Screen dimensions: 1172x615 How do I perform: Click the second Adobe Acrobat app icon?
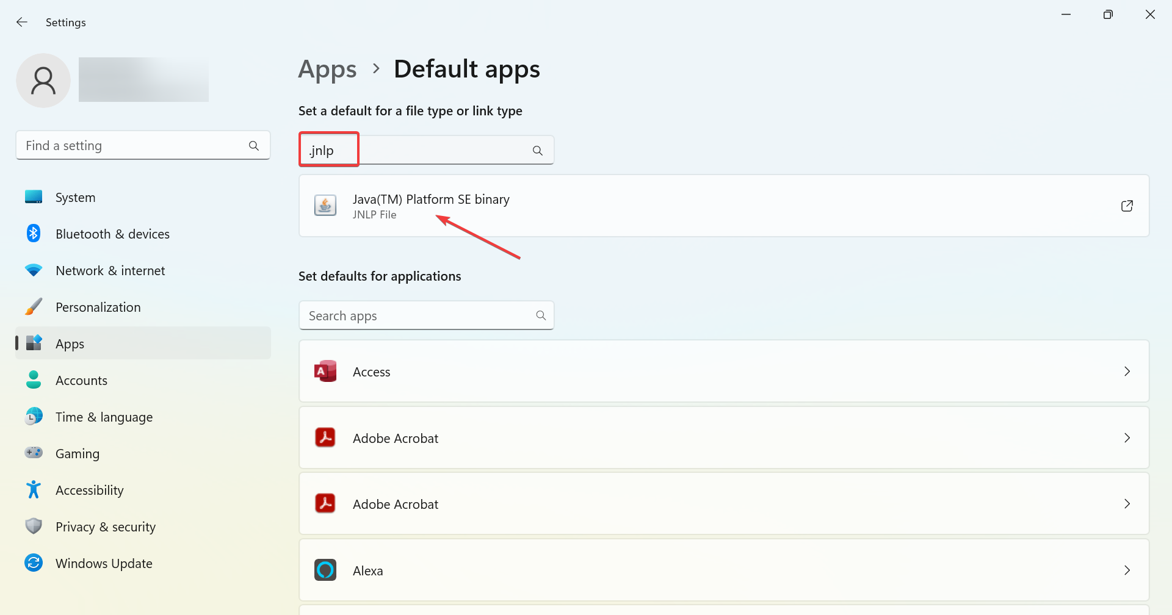325,503
